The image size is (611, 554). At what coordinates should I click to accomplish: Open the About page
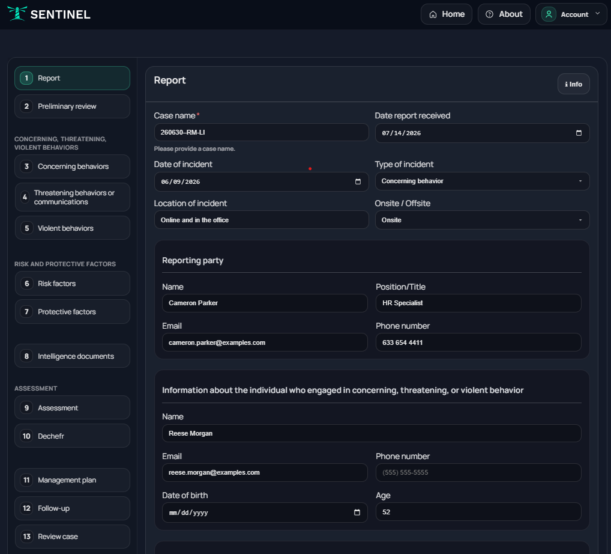tap(504, 14)
